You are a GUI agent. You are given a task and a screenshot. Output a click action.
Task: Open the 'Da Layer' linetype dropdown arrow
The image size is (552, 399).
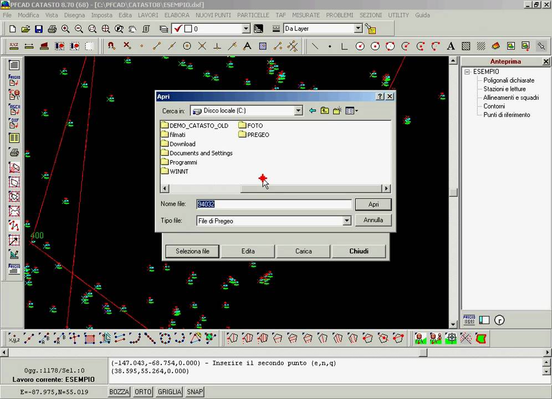tap(358, 28)
